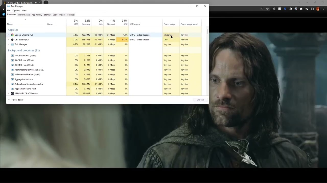Expand the OBS Studio (10) process group
Viewport: 327px width, 183px height.
click(x=8, y=40)
